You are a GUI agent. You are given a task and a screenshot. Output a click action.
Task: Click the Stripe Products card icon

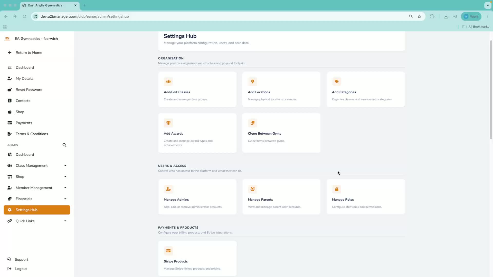[168, 251]
